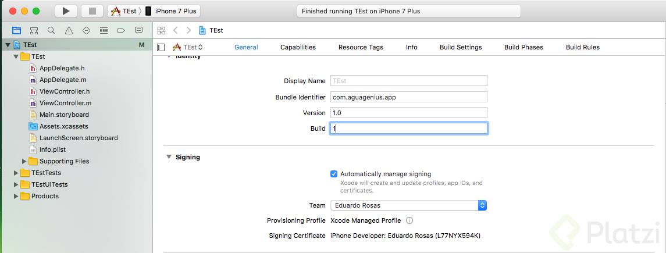Viewport: 666px width, 253px height.
Task: Open the Breakpoint navigator
Action: coord(121,31)
